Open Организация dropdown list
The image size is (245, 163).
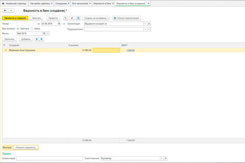tap(145, 24)
